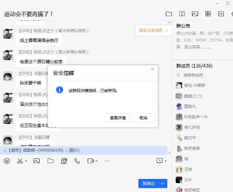Click 云叶's dark avatar thumbnail
Screen dimensions: 233x192
coord(179,180)
